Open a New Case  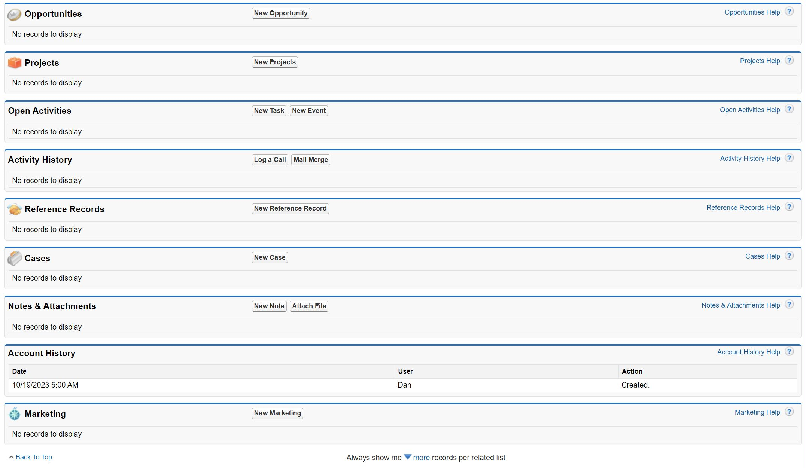pos(270,257)
